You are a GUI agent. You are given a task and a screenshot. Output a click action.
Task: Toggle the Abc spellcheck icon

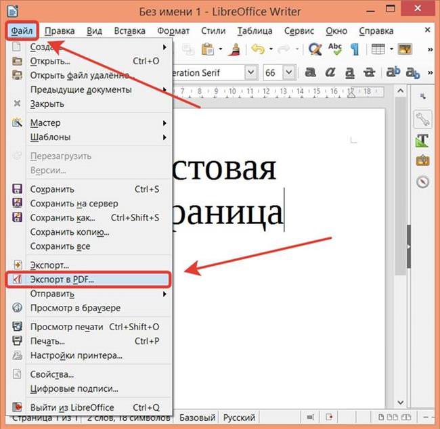[335, 49]
